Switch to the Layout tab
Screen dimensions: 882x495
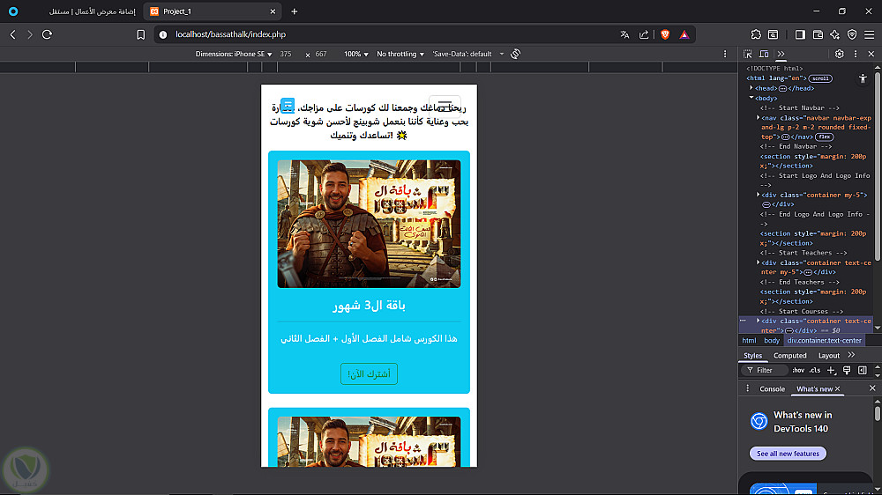[x=828, y=355]
